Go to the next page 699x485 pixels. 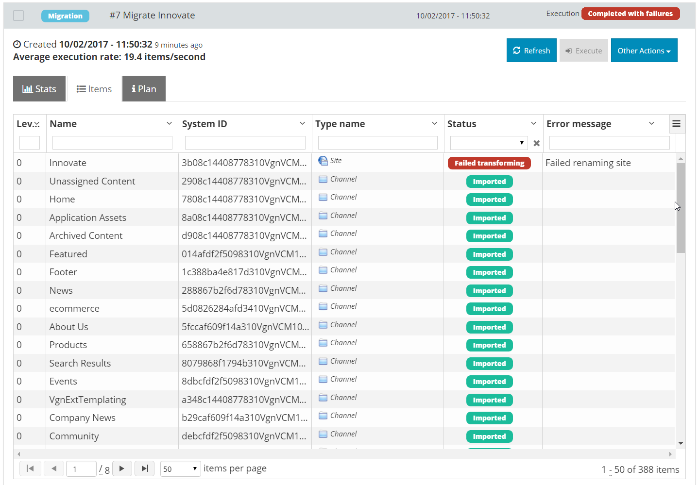pyautogui.click(x=122, y=468)
